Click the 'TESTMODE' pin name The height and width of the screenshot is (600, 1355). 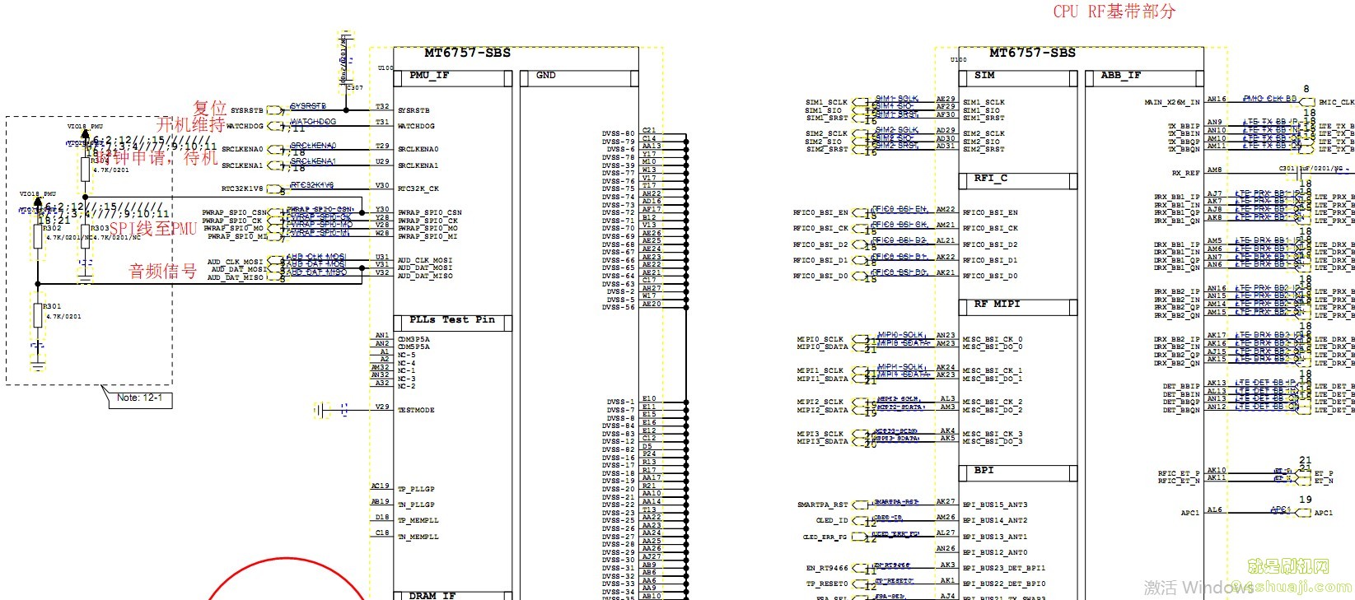click(x=416, y=410)
